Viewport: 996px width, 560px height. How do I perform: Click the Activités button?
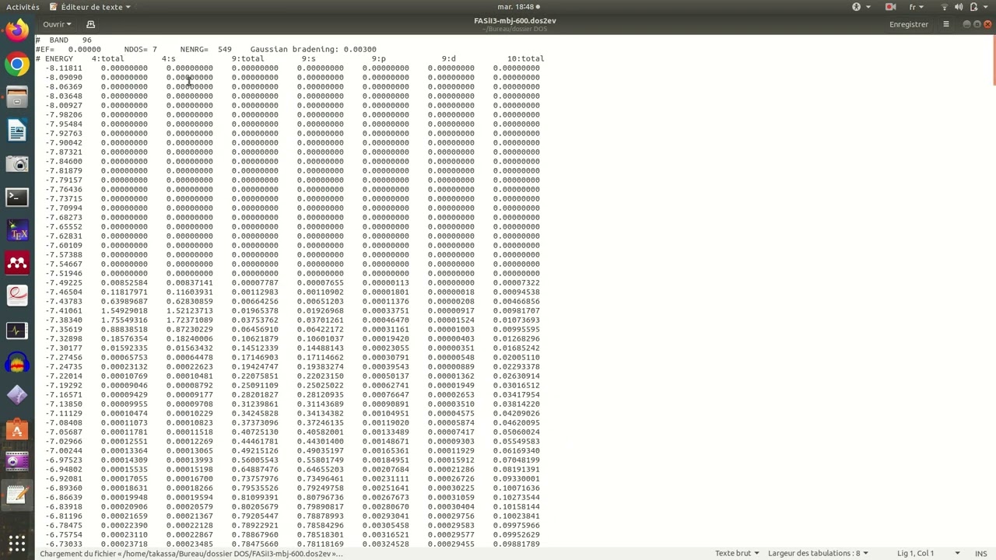[23, 7]
